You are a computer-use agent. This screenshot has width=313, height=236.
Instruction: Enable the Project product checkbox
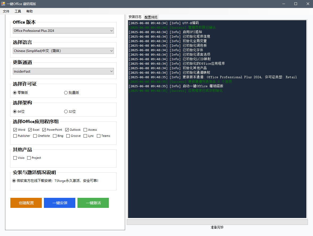[x=29, y=158]
